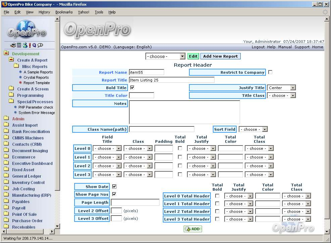Click the OpenPro globe logo in sidebar
The image size is (331, 243).
27,29
